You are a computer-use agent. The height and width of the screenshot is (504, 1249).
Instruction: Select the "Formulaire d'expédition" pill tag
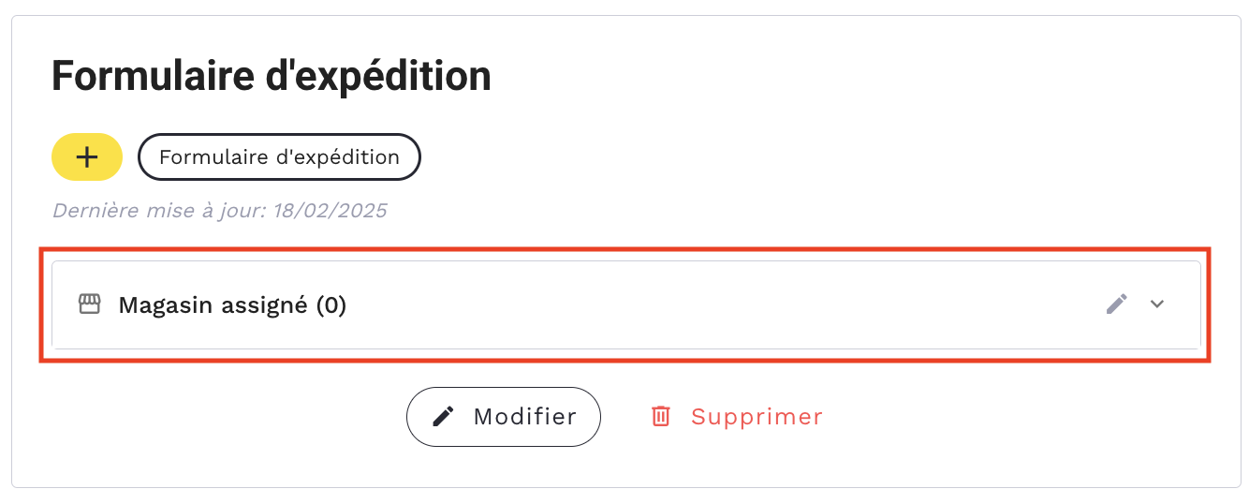[279, 157]
